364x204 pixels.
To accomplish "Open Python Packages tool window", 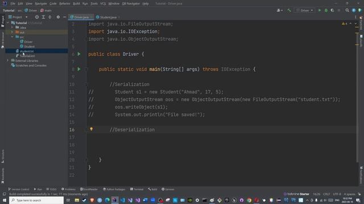I will tap(114, 189).
